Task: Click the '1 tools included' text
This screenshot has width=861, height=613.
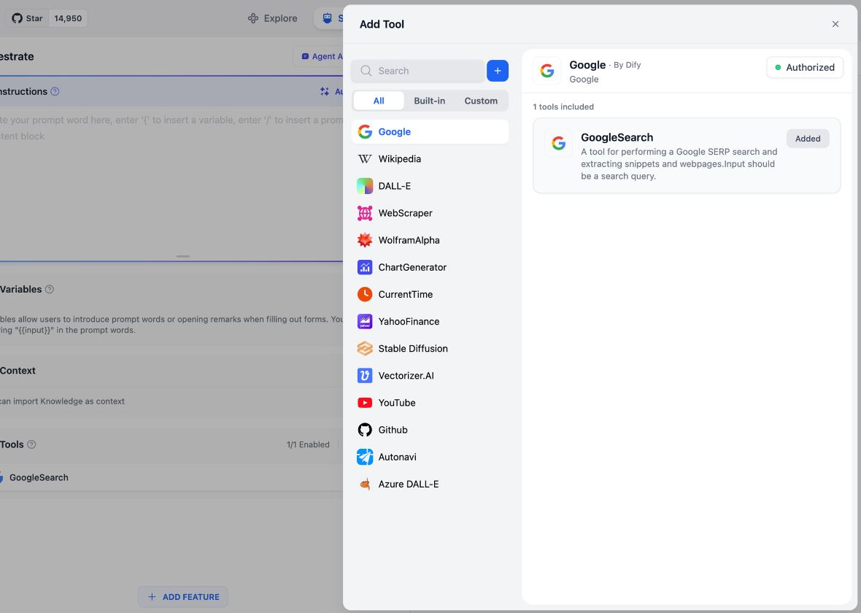Action: point(563,107)
